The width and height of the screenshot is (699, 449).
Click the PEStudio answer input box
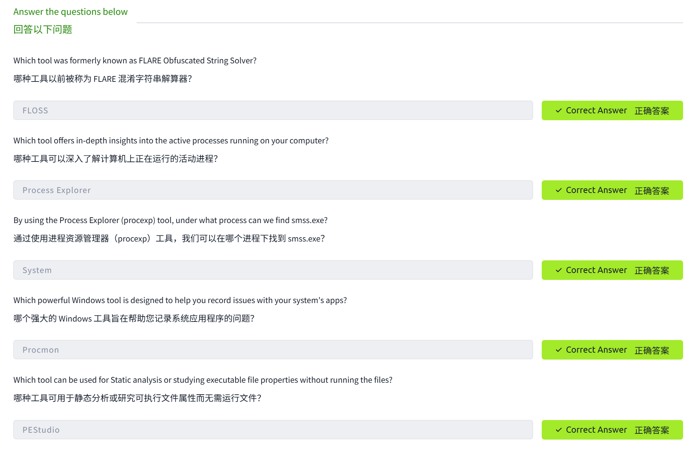click(273, 430)
